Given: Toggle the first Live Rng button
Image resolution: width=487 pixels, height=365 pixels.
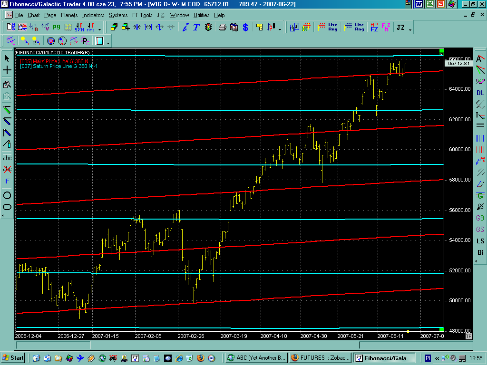Looking at the screenshot, I should point(333,27).
